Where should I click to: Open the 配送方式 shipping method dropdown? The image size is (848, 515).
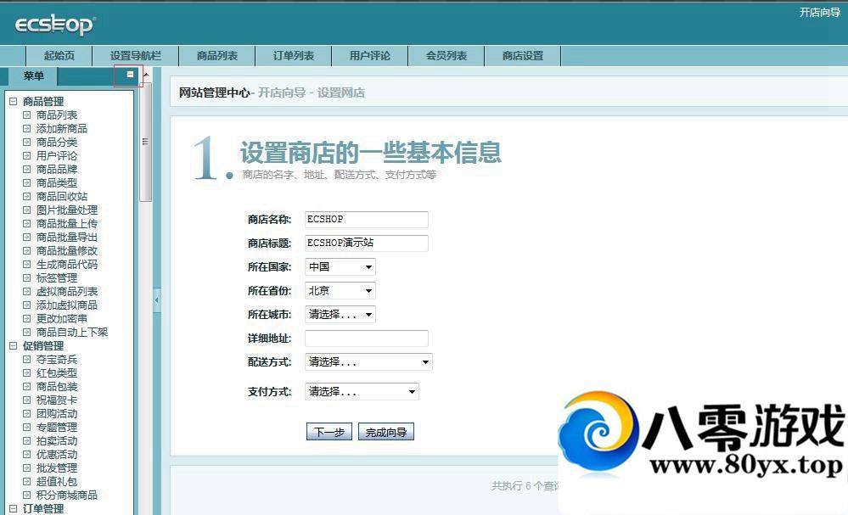point(368,362)
